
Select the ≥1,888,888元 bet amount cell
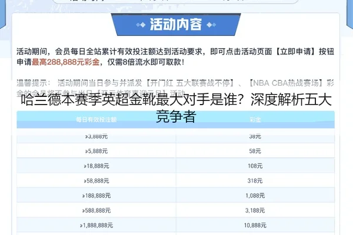coord(96,225)
